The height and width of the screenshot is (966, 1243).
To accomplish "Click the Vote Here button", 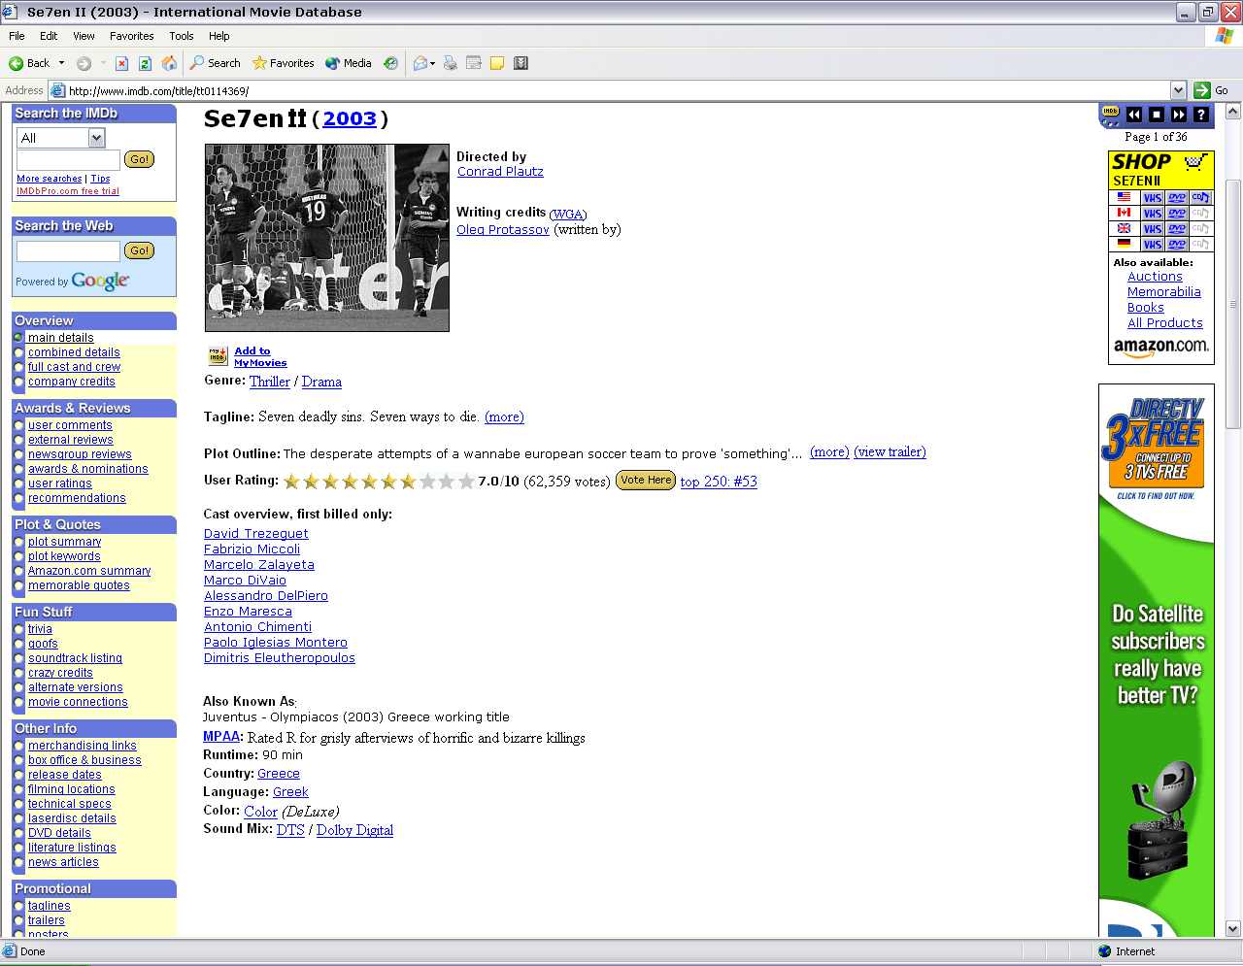I will coord(646,480).
